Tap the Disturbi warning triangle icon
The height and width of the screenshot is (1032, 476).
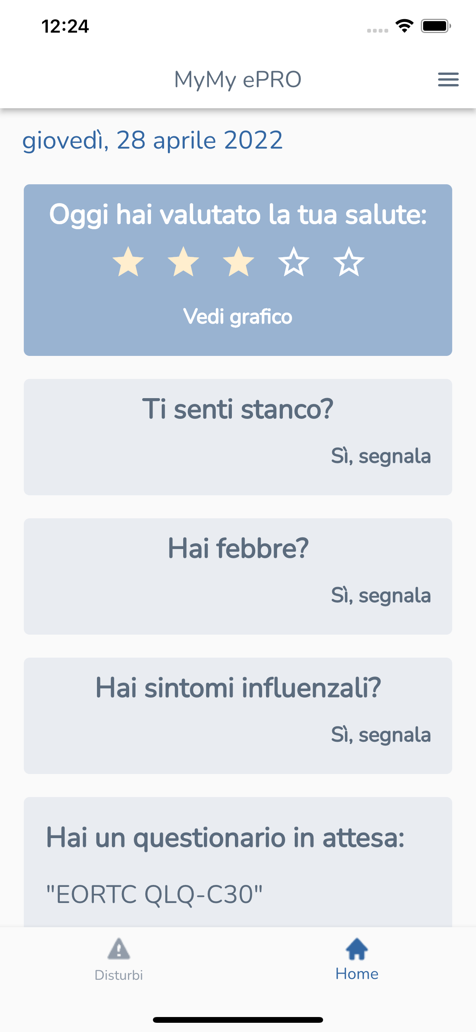[119, 949]
